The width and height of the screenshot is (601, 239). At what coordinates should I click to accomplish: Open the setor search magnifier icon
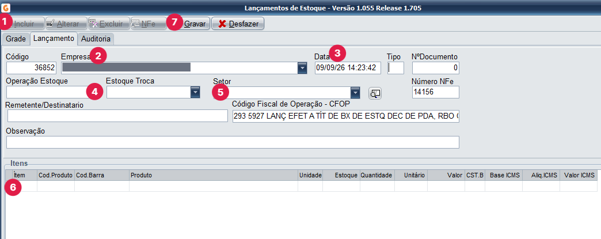pyautogui.click(x=375, y=93)
